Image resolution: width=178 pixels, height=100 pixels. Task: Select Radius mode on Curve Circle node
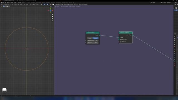coord(95,38)
